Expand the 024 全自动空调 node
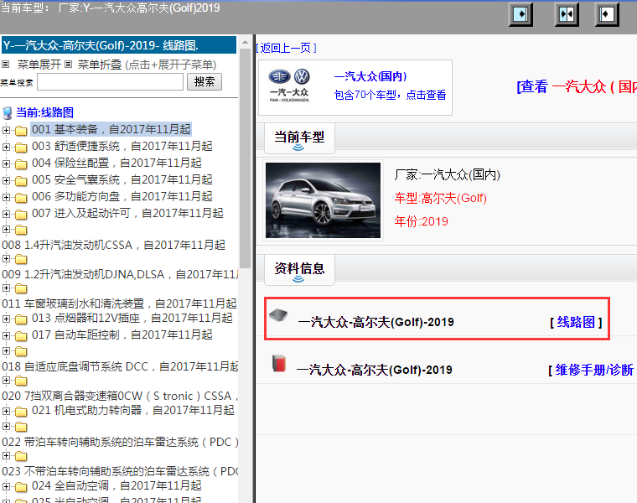 coord(6,486)
